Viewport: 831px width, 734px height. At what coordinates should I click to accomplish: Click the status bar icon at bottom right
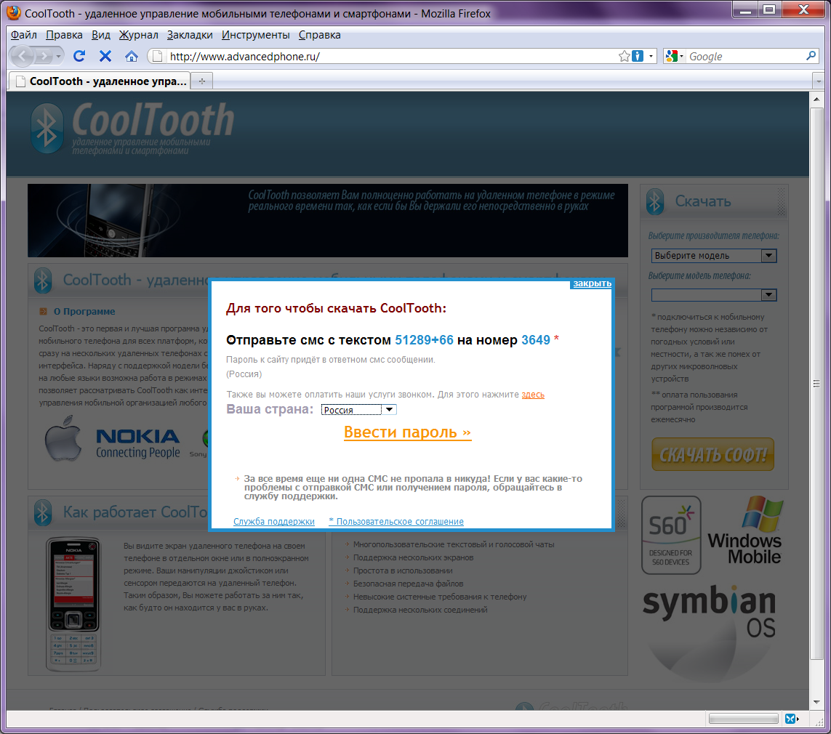tap(791, 719)
